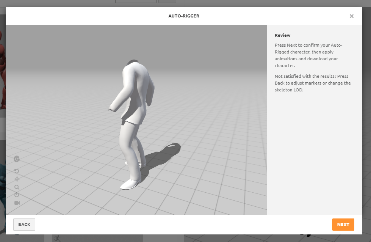Click the video camera icon
The image size is (371, 242).
coord(17,203)
